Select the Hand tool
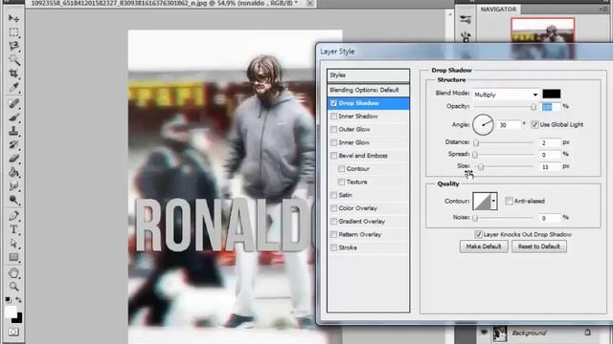 click(x=13, y=272)
